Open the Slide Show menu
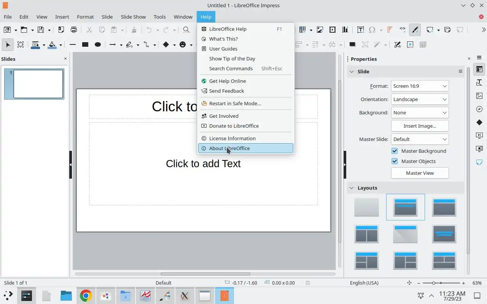 click(x=133, y=17)
